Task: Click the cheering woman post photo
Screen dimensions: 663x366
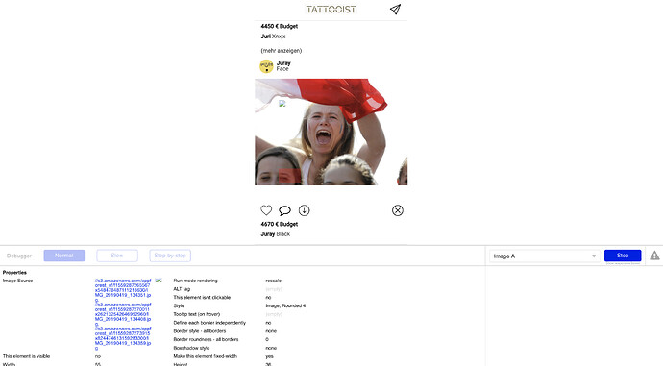Action: point(331,132)
